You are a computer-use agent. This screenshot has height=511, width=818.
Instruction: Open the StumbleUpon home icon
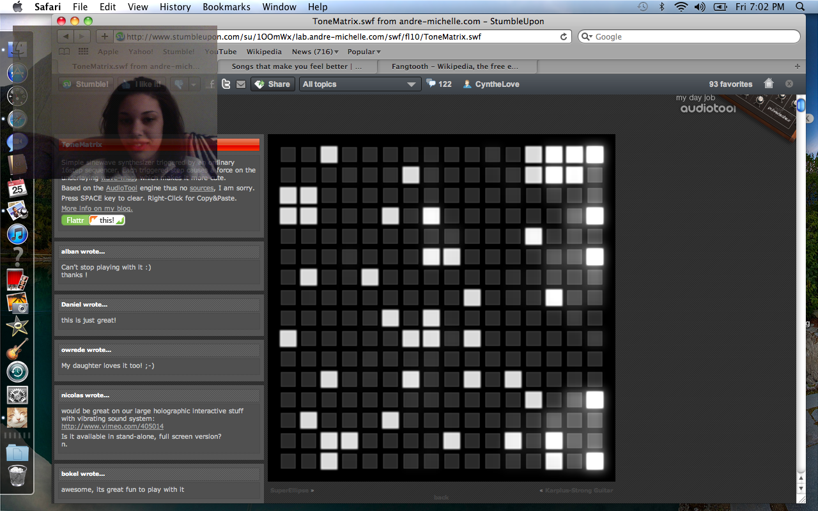(x=769, y=84)
